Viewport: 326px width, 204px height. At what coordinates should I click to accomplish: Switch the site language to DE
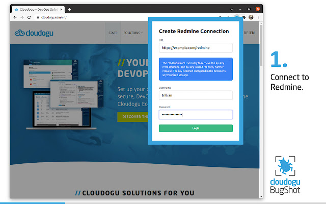pos(246,33)
